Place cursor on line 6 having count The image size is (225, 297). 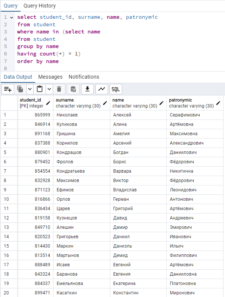coord(49,54)
